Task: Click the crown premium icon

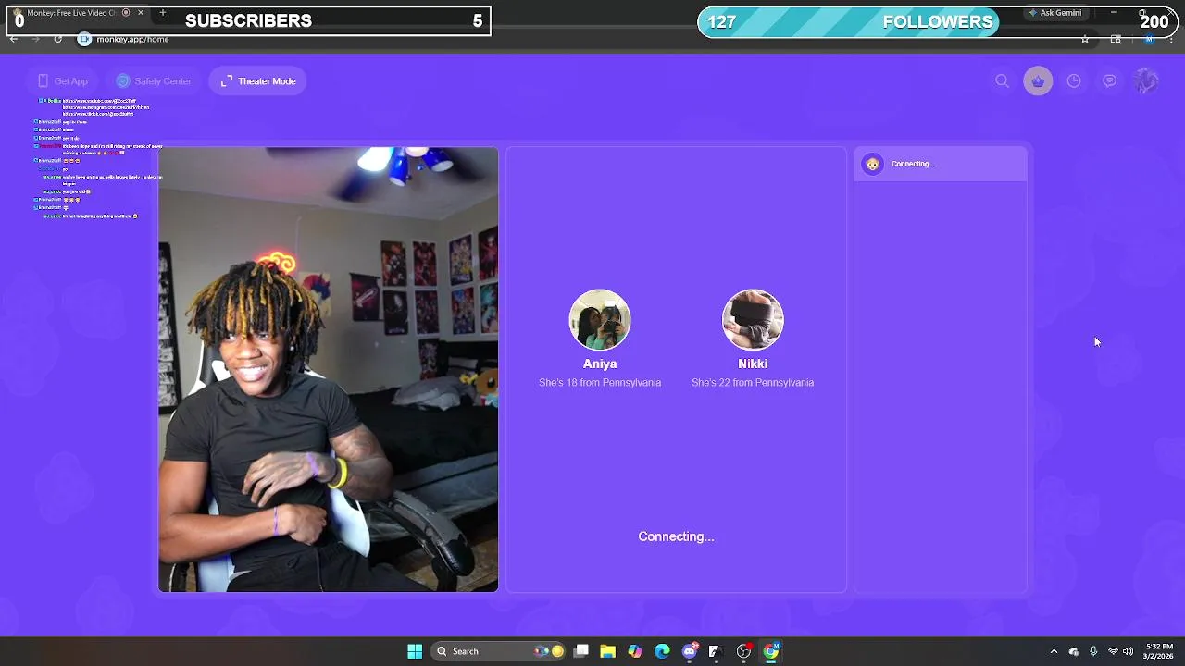Action: (1038, 81)
